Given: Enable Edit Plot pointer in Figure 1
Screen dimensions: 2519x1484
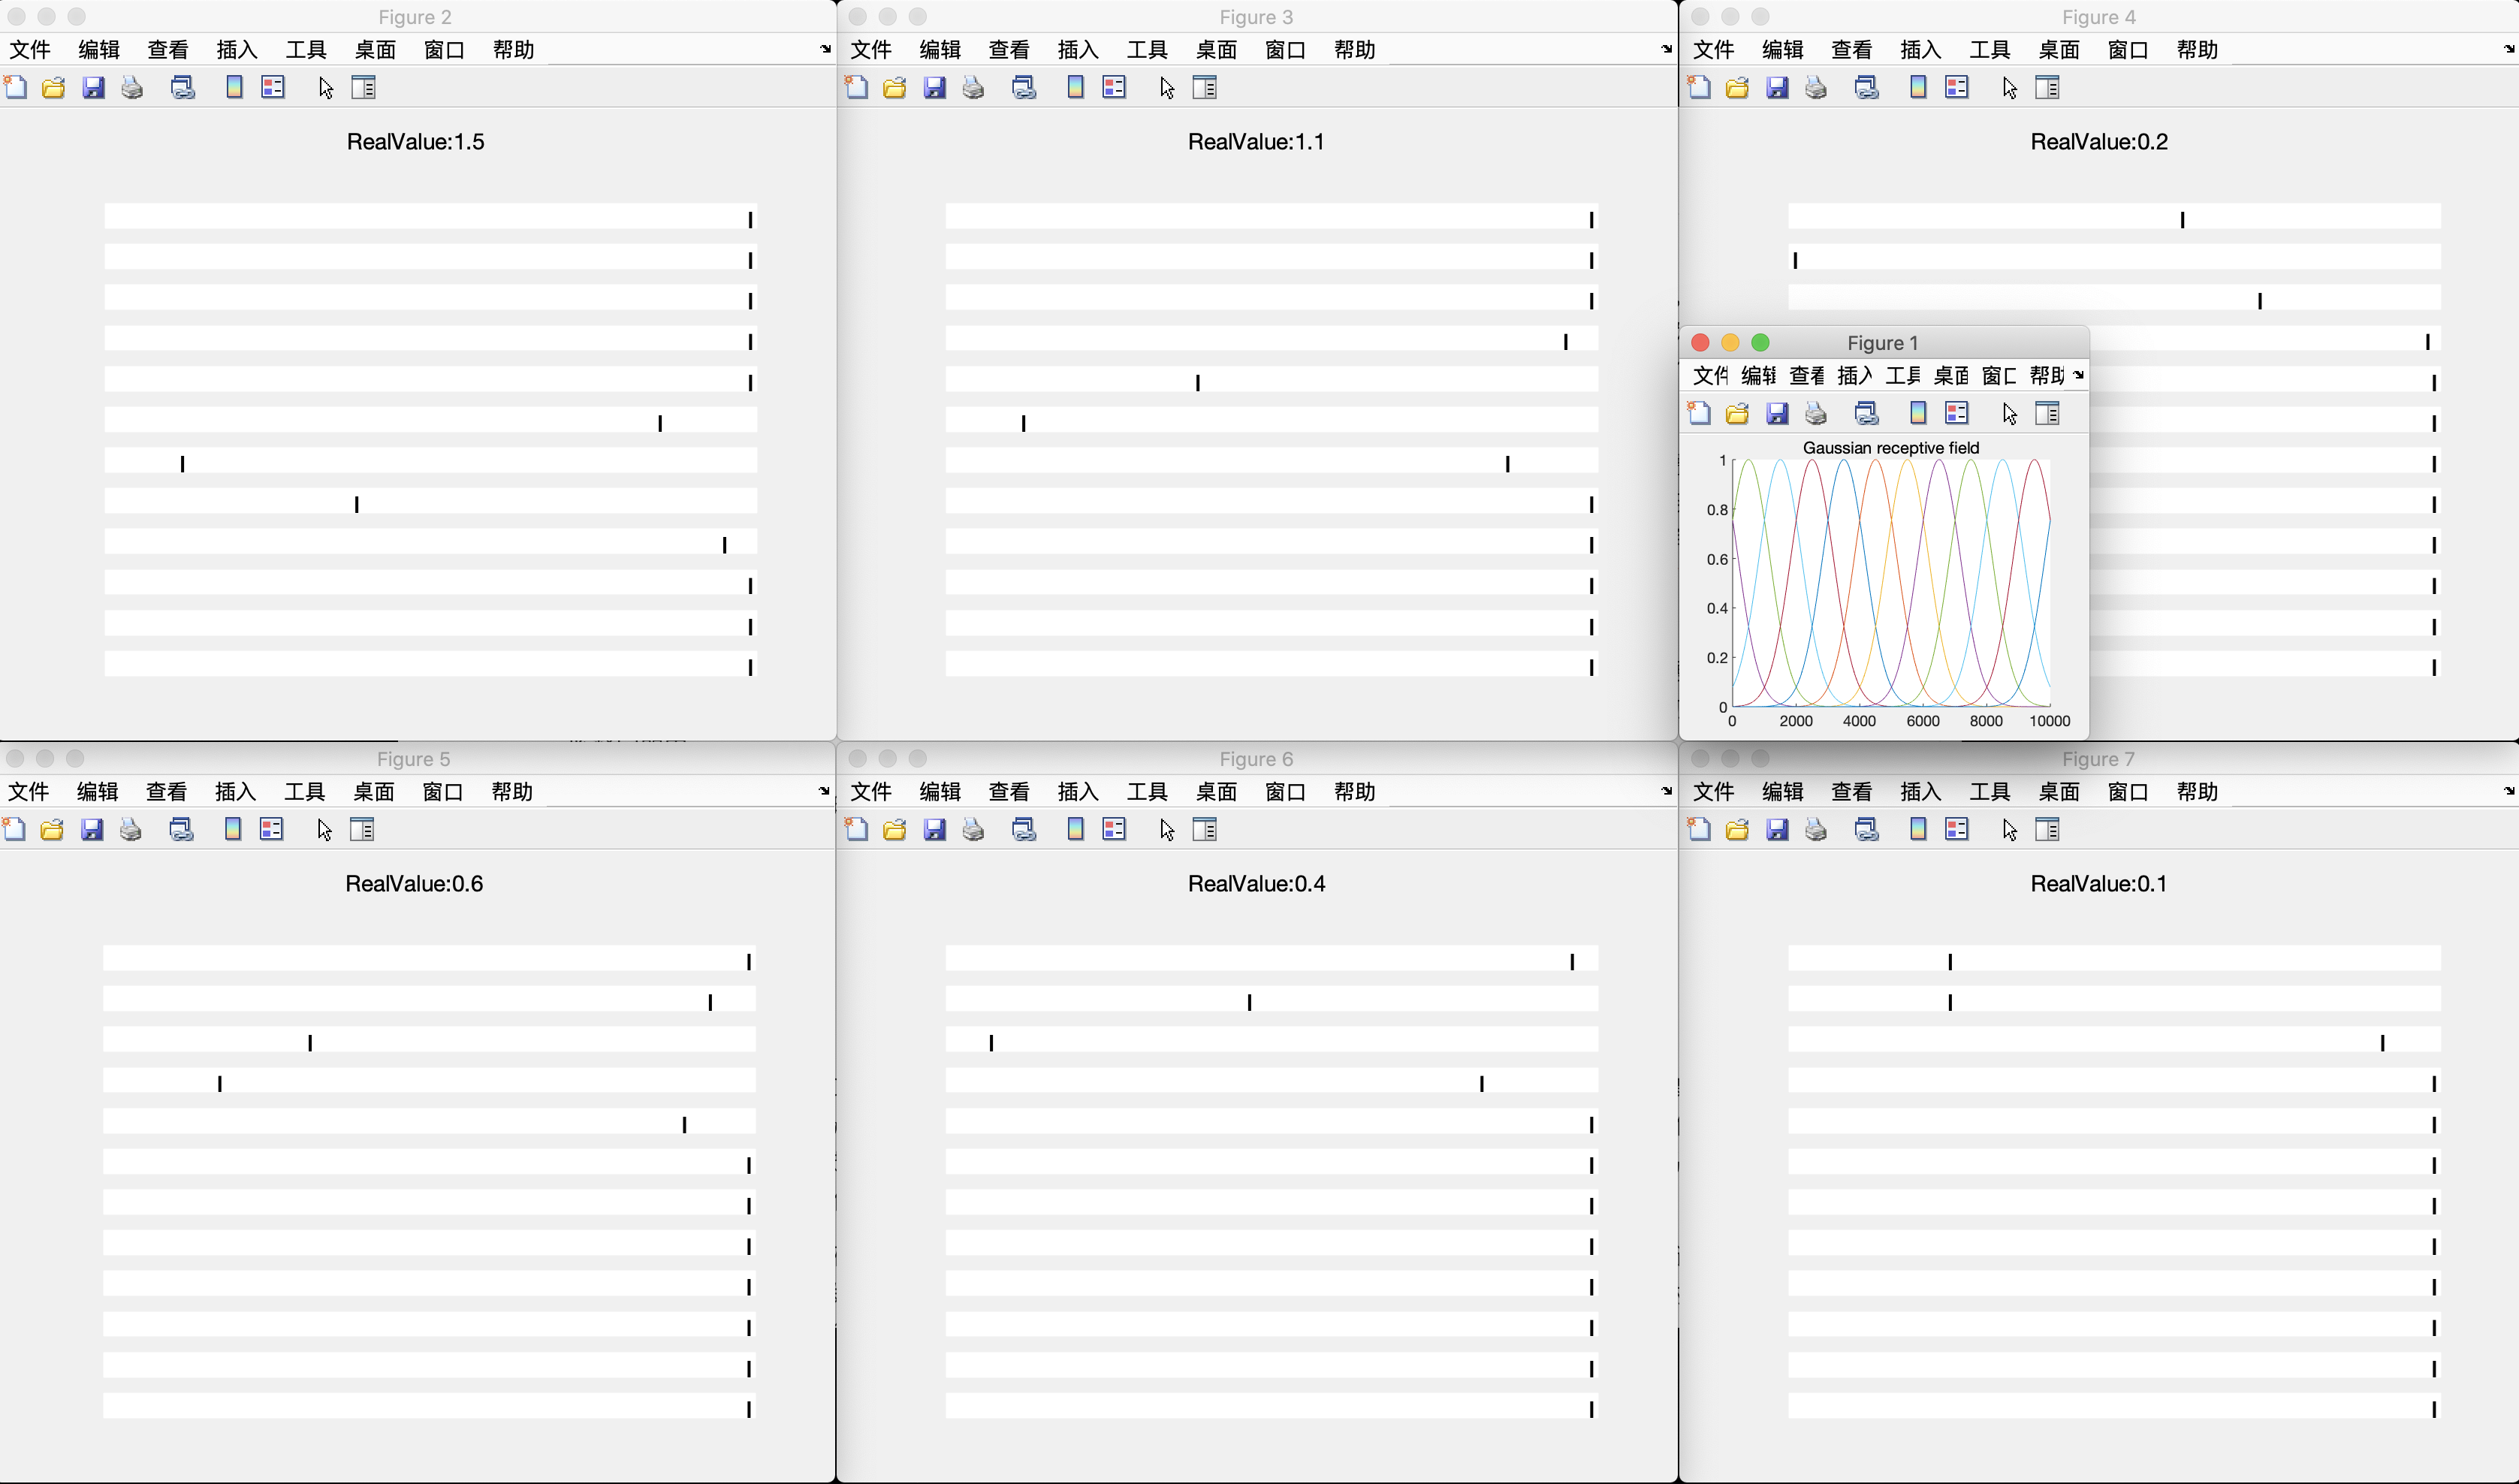Looking at the screenshot, I should click(2010, 414).
